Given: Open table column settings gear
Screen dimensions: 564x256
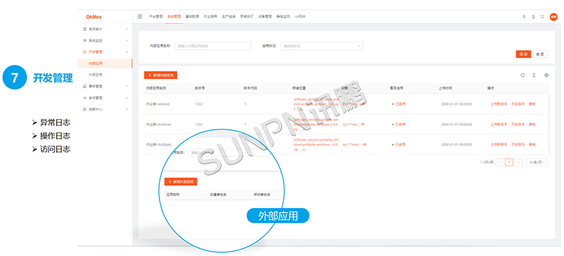Looking at the screenshot, I should 546,75.
